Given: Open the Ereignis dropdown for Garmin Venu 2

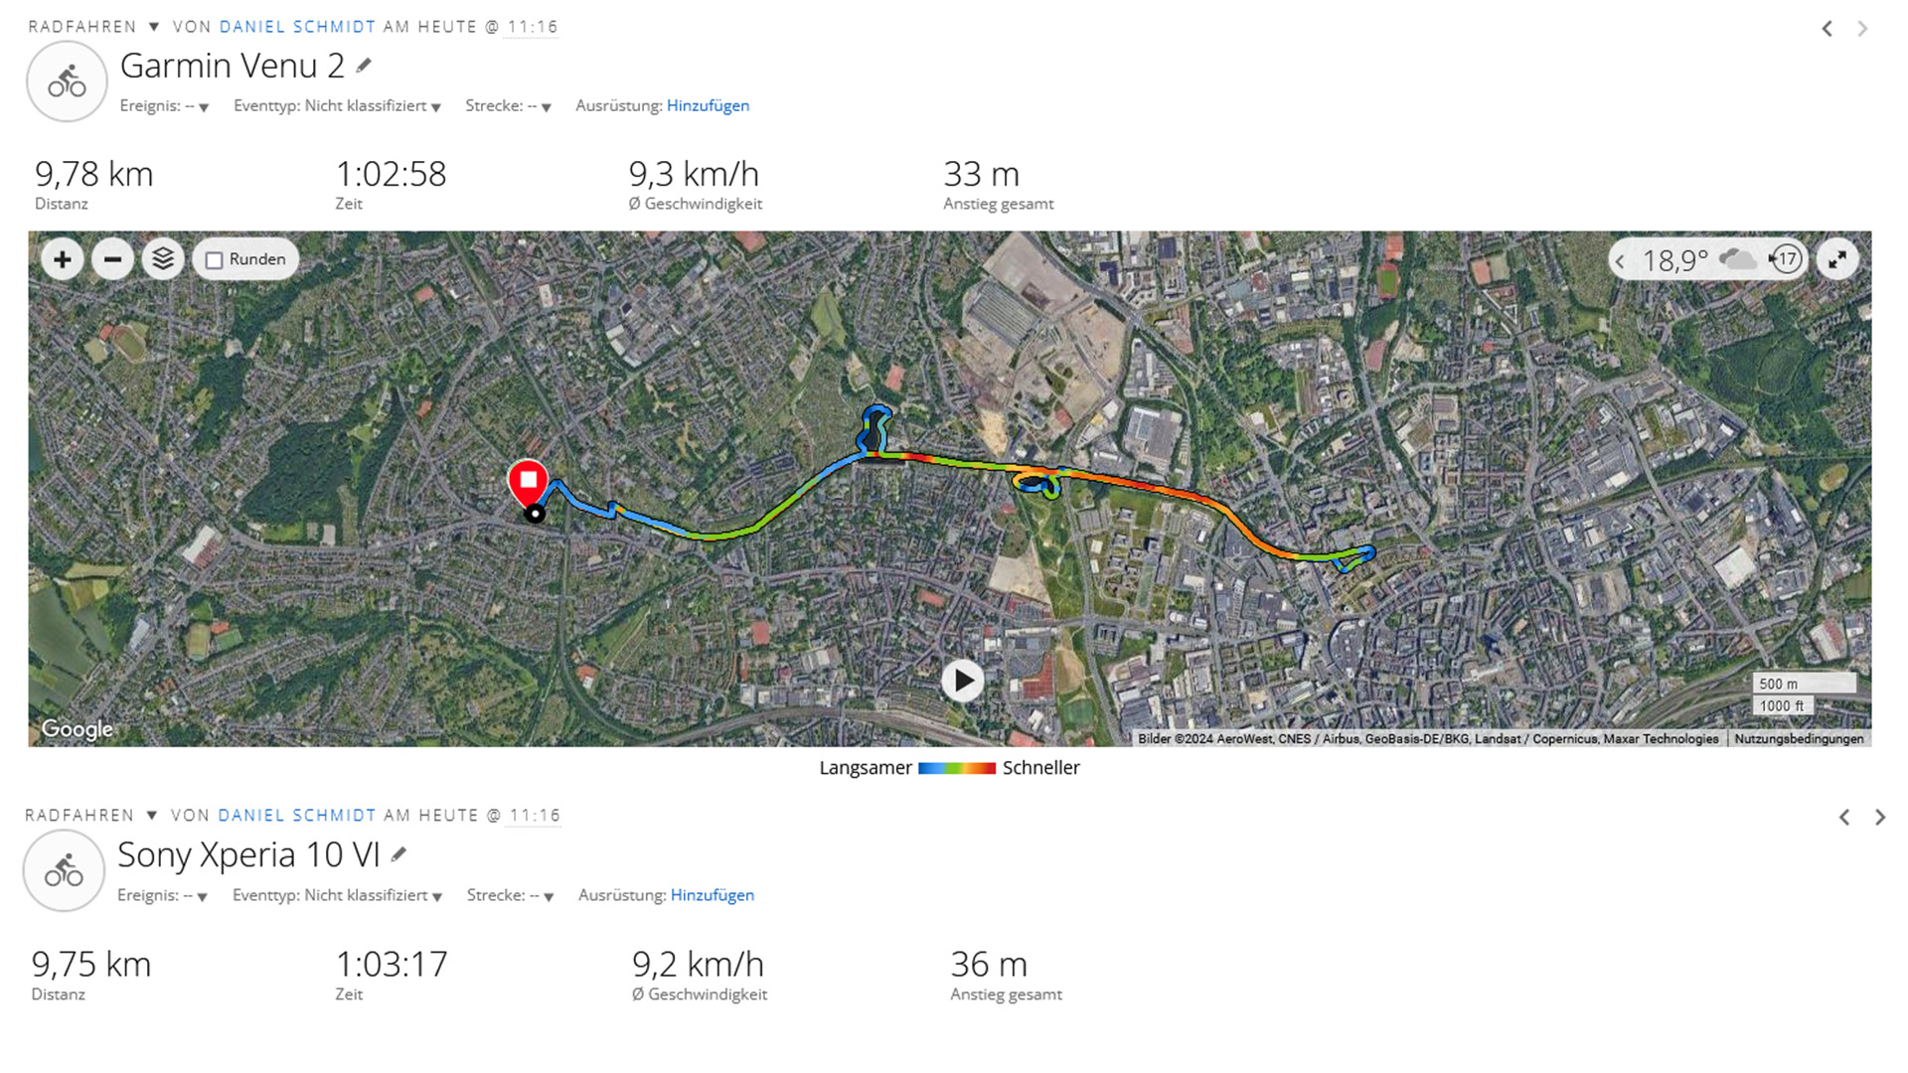Looking at the screenshot, I should pos(164,106).
